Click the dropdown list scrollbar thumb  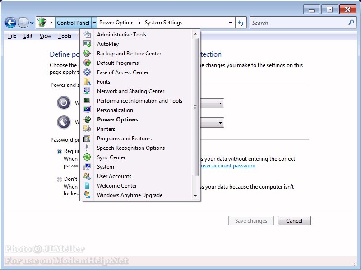(x=195, y=107)
